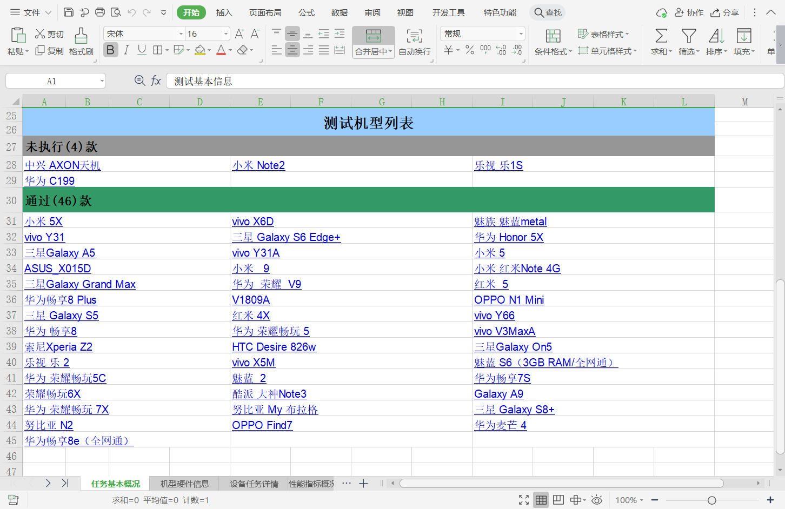Click the 查找 search box
This screenshot has height=509, width=785.
[x=548, y=12]
